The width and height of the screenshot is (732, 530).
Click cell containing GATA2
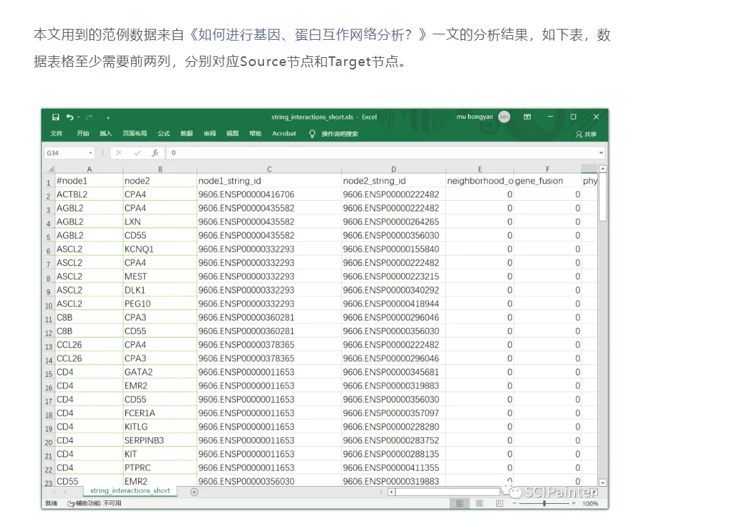click(159, 372)
